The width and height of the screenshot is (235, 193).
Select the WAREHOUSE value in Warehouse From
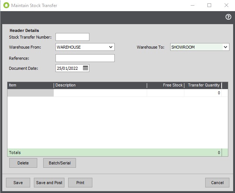69,47
